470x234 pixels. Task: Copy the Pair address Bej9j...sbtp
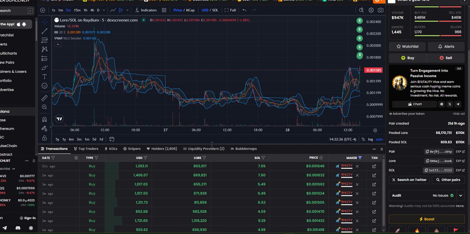439,151
